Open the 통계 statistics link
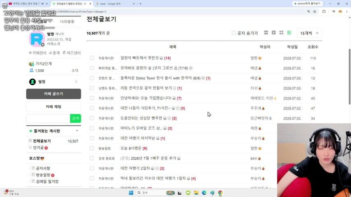 point(54,53)
